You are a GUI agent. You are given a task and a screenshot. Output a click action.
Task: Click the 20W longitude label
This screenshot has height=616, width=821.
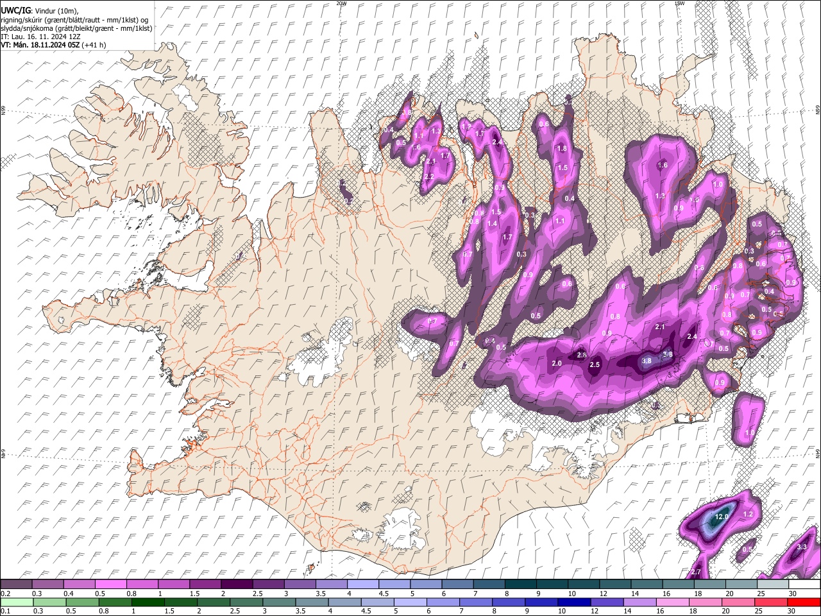(x=341, y=3)
